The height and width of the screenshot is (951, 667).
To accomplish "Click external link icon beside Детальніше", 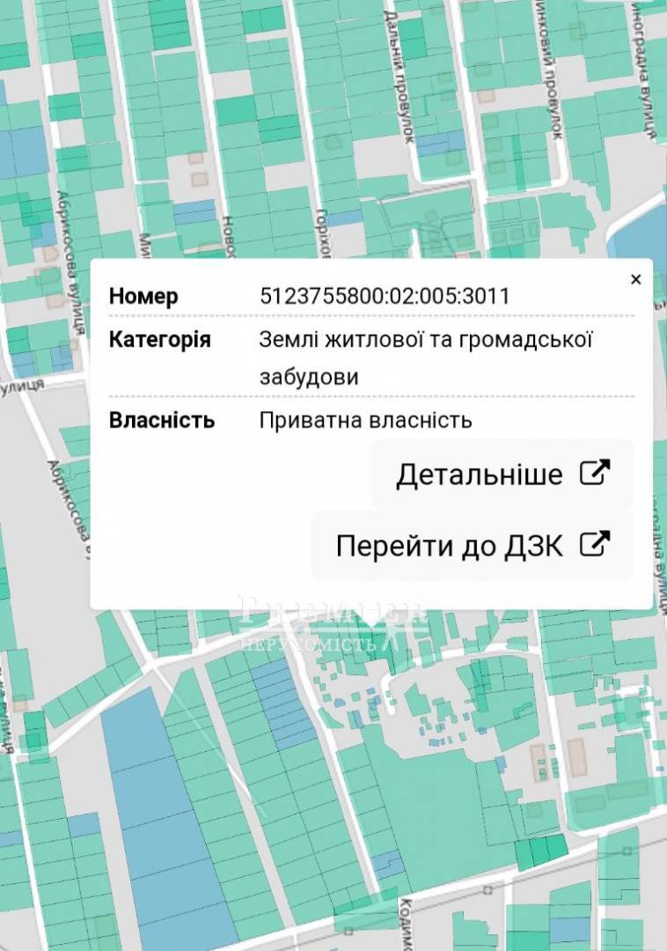I will [x=595, y=474].
